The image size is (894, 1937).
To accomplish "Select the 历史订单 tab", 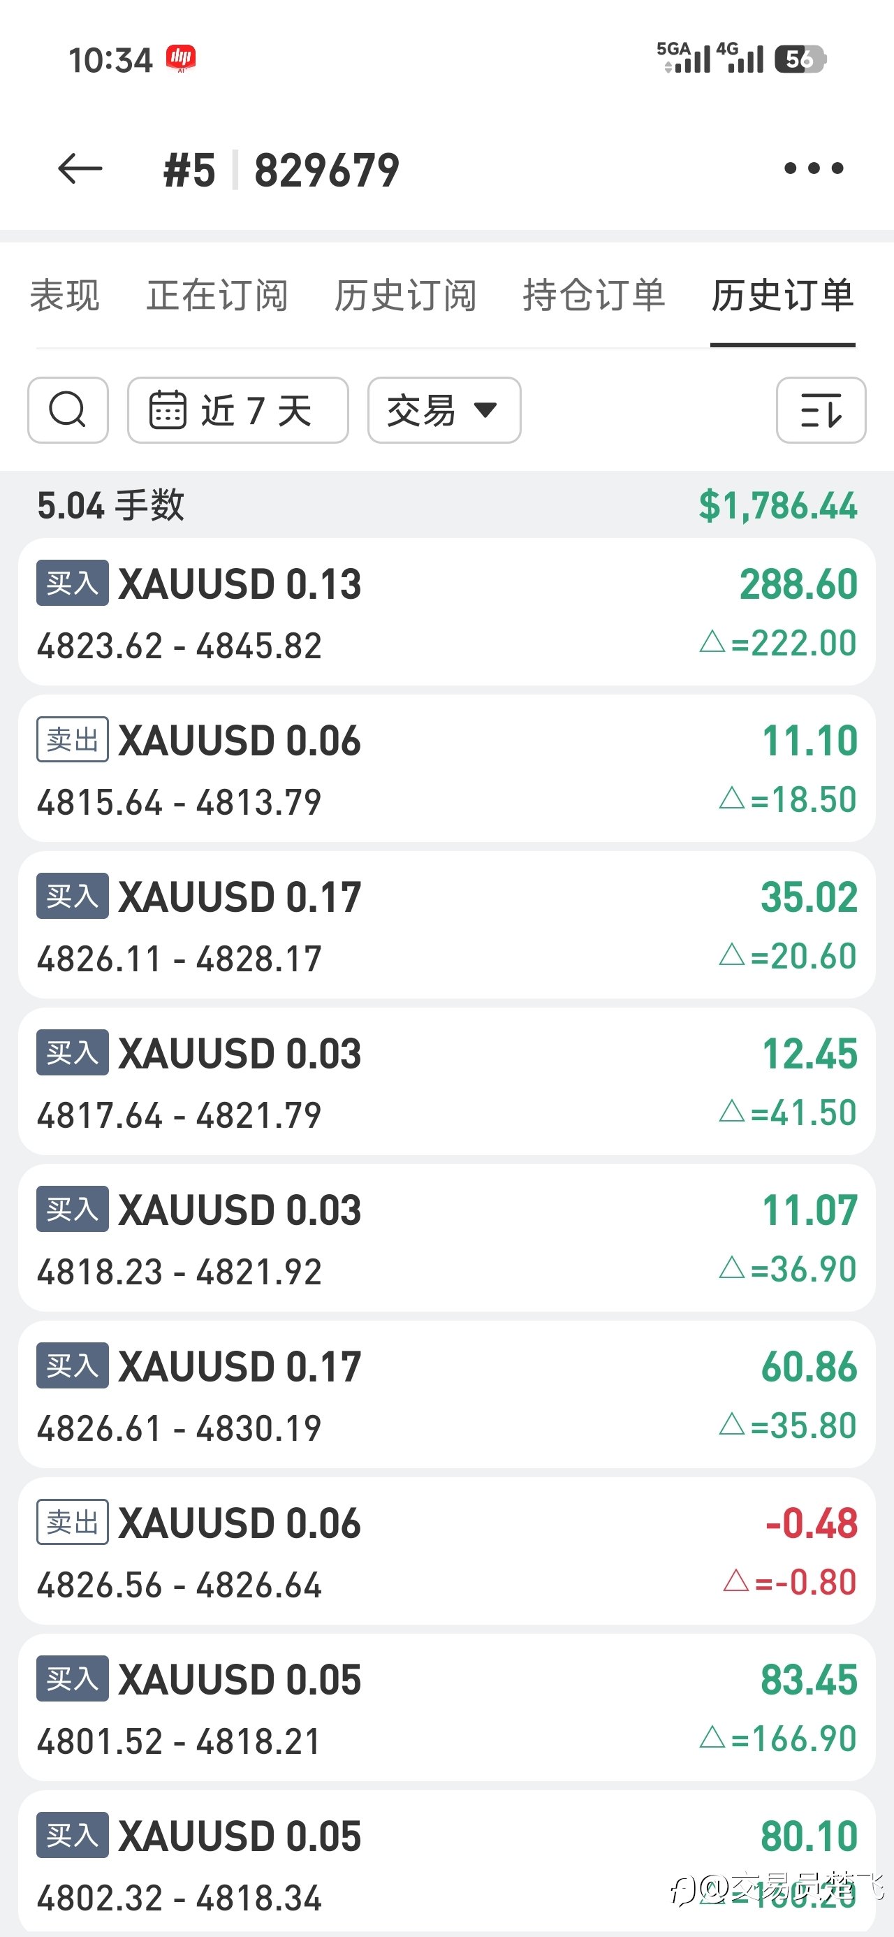I will click(783, 295).
